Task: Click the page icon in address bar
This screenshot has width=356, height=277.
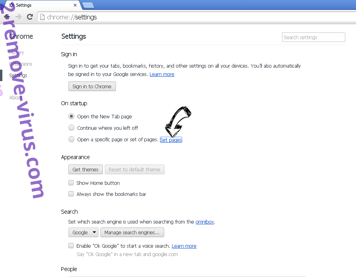Action: click(42, 17)
